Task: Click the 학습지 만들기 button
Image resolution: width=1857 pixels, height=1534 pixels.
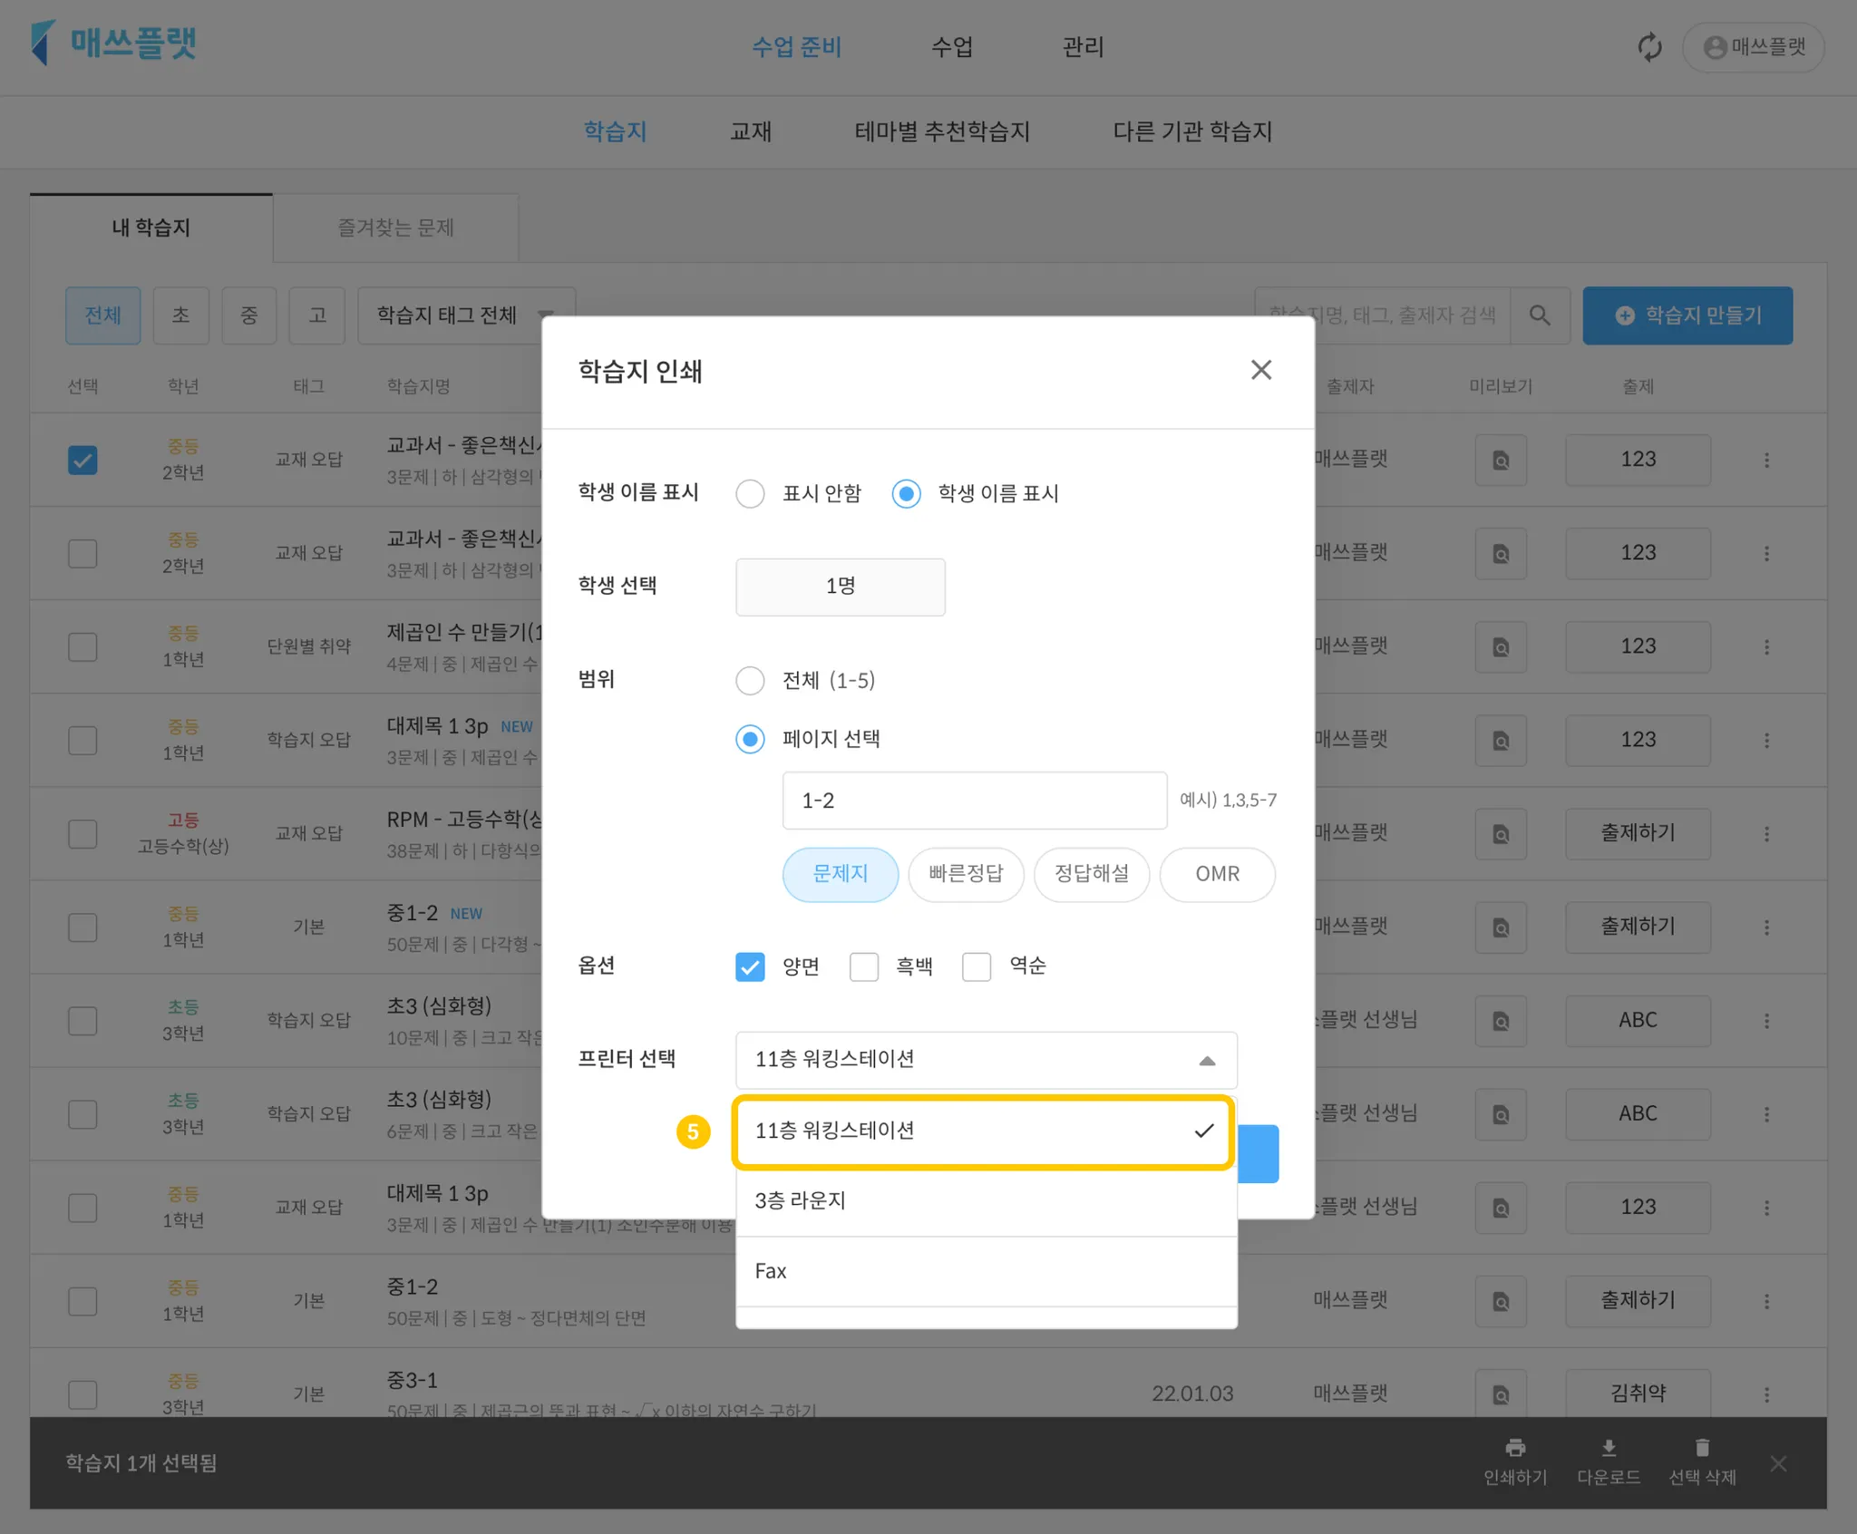Action: 1687,316
